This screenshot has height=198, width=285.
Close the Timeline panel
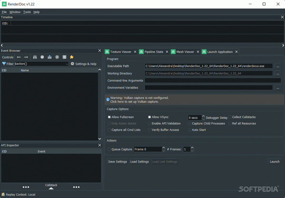point(282,17)
